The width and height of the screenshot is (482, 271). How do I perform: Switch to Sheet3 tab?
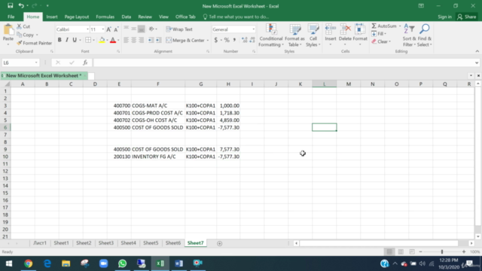point(106,243)
